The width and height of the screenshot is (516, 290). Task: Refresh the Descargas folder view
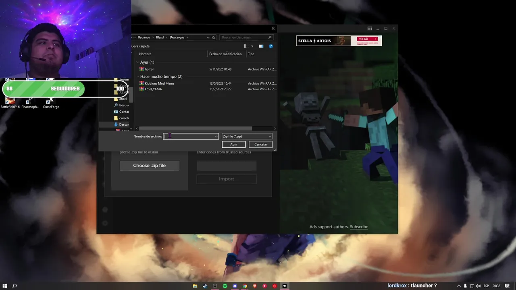(214, 37)
